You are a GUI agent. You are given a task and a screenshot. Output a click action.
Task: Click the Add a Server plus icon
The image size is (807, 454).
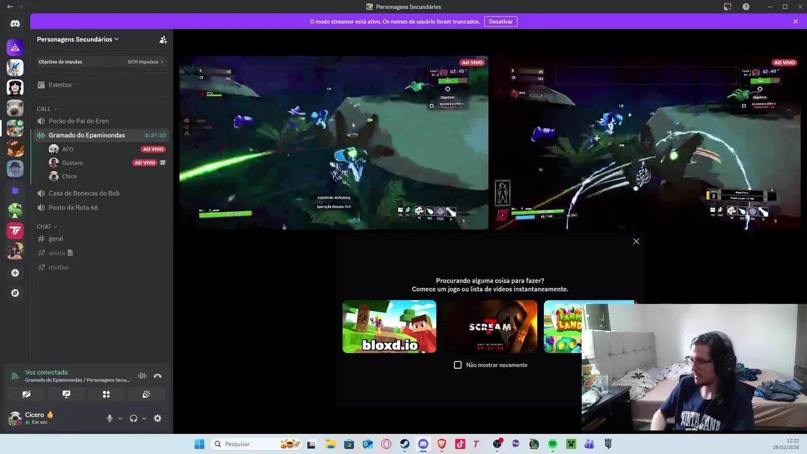15,273
